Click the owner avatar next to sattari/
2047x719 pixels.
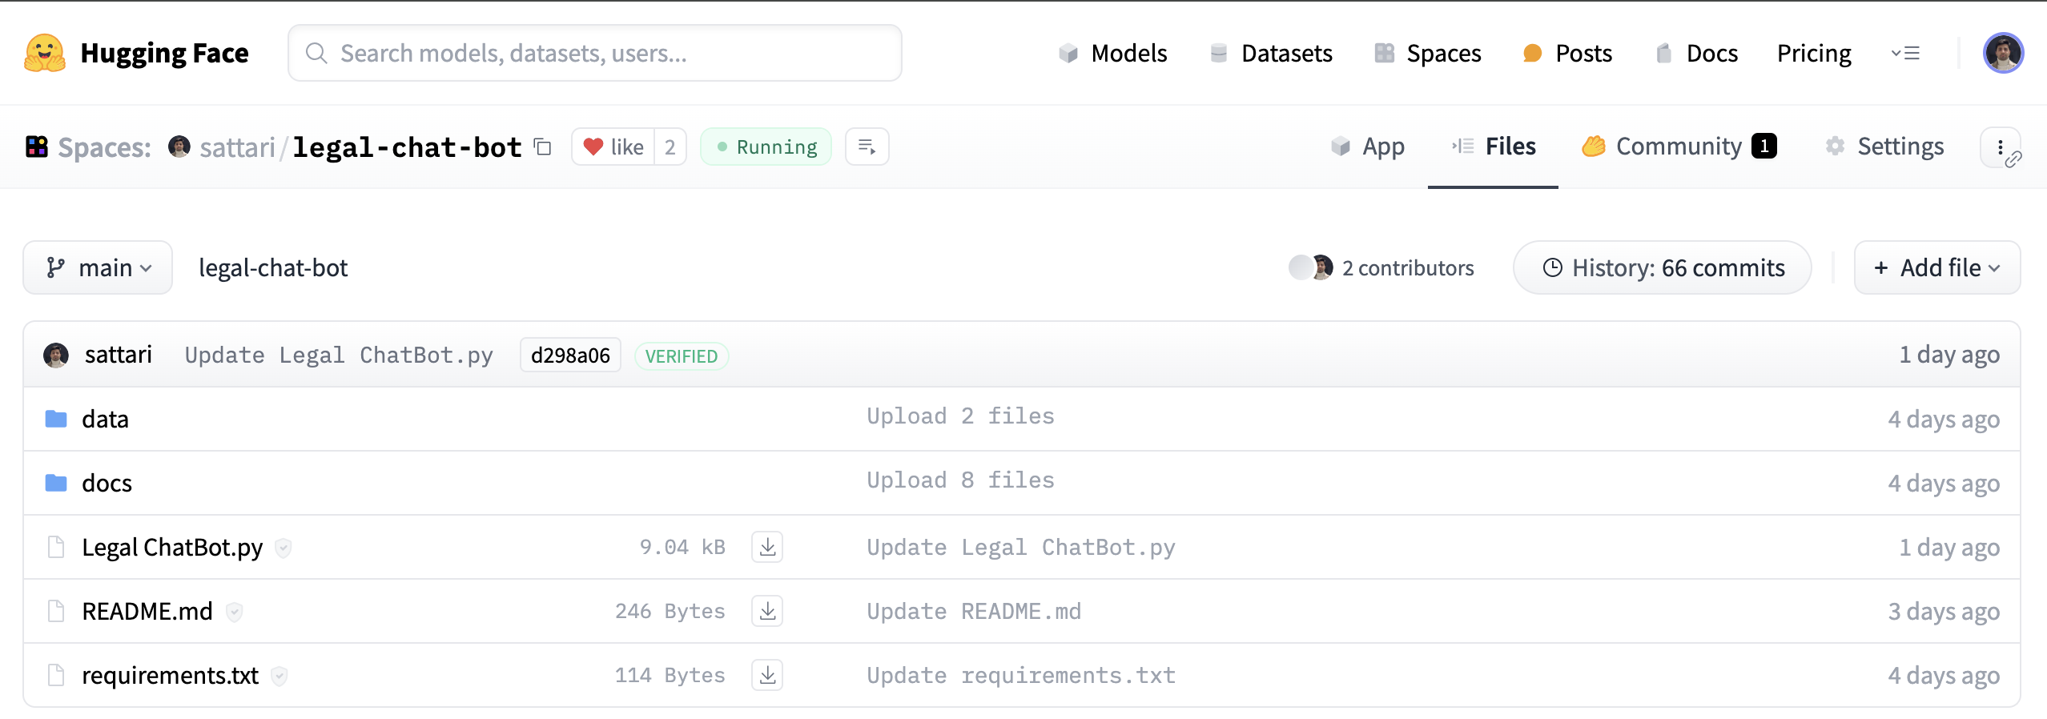click(179, 147)
